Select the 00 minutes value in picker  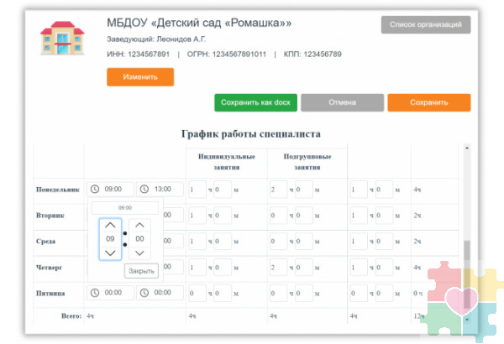click(x=139, y=239)
